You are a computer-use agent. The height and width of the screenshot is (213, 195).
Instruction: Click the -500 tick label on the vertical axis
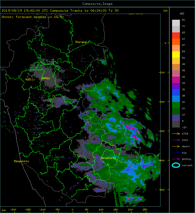click(161, 190)
